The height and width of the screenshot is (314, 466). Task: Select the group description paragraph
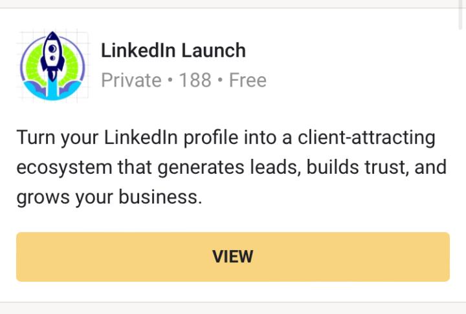click(x=232, y=167)
